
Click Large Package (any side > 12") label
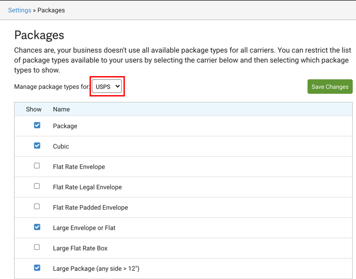point(96,269)
